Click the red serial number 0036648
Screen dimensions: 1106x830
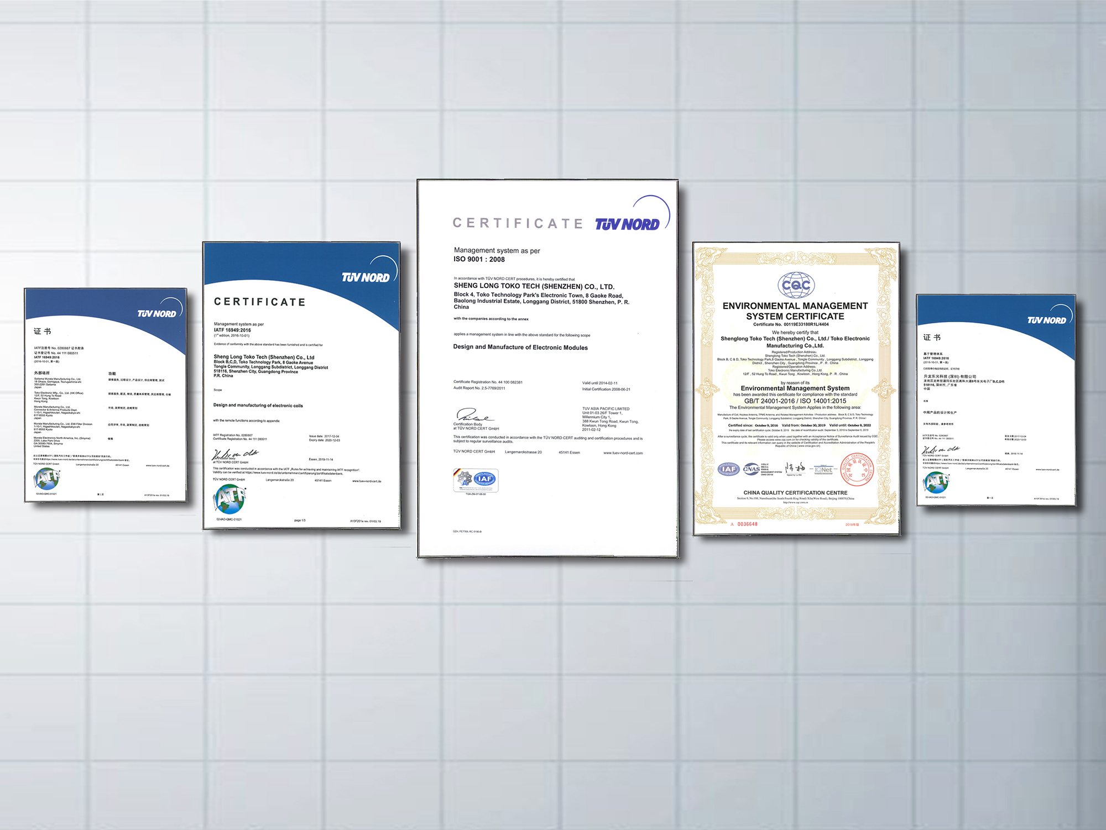click(x=747, y=524)
